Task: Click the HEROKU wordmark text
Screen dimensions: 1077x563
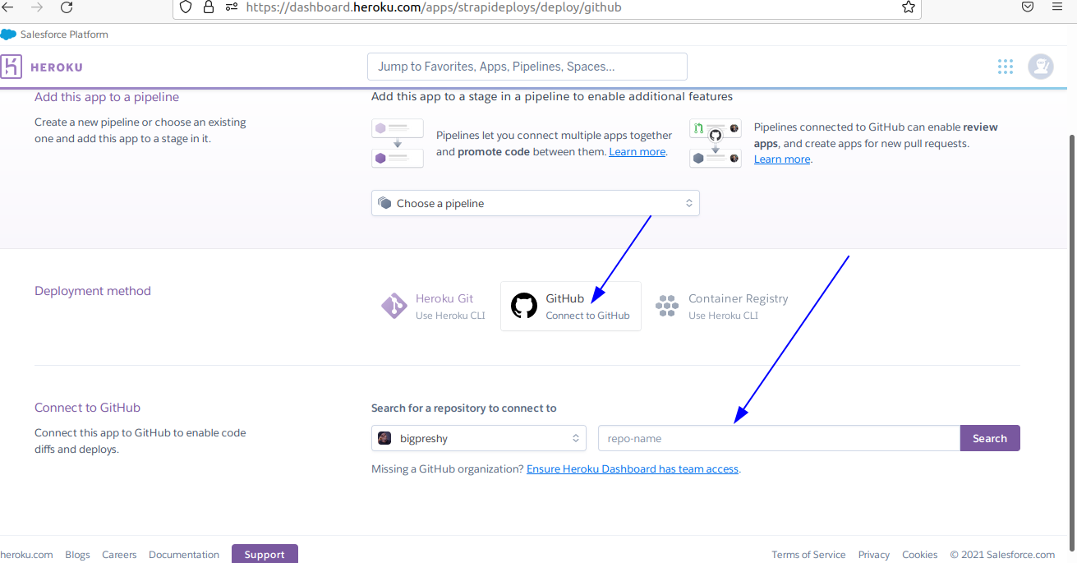Action: pyautogui.click(x=57, y=67)
